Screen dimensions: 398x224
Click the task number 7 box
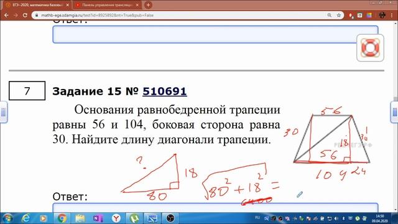pos(27,91)
